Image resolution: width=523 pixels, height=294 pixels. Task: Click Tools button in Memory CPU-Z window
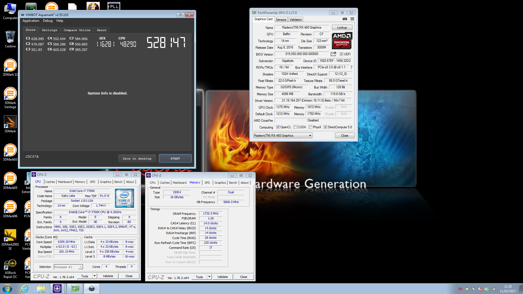(x=199, y=277)
